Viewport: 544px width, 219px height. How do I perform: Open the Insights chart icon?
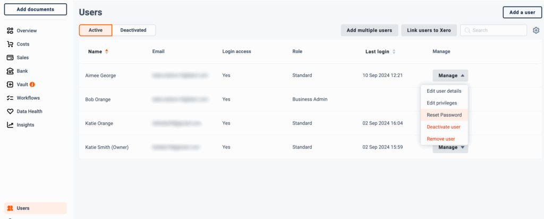click(10, 125)
